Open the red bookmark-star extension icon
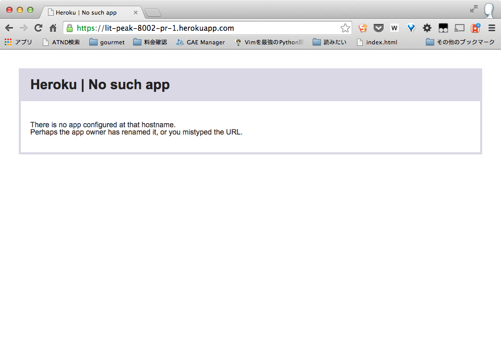The image size is (501, 363). [x=475, y=28]
